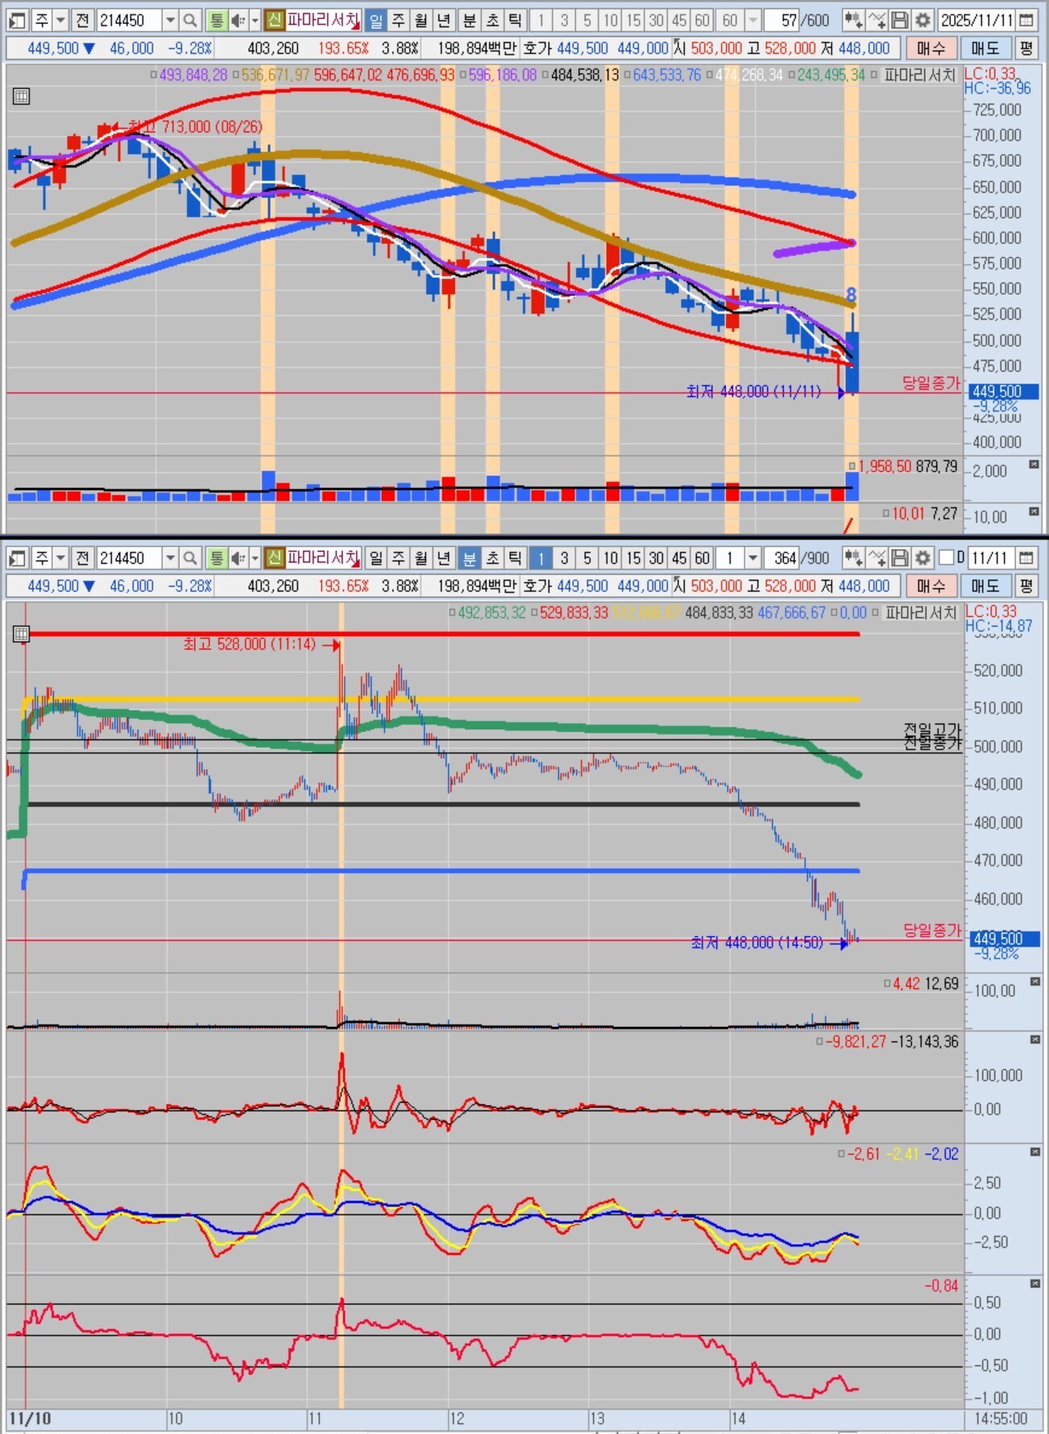Expand the 주 market-type dropdown arrow in the minute toolbar
The width and height of the screenshot is (1049, 1434).
pyautogui.click(x=60, y=557)
